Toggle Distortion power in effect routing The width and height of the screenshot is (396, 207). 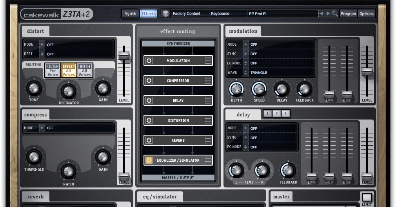149,120
